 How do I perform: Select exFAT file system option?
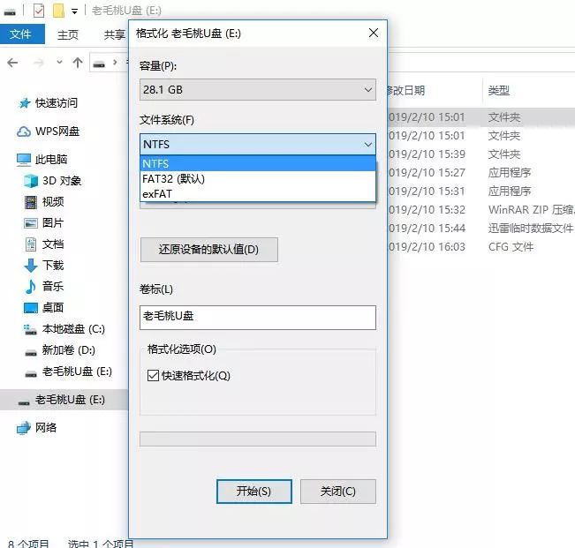click(157, 193)
